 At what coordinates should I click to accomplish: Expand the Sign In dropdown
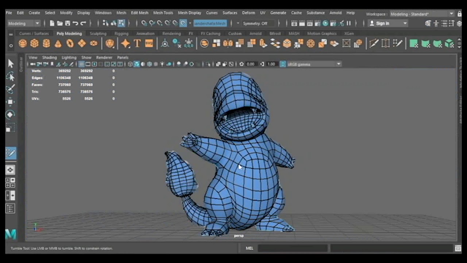(x=405, y=23)
